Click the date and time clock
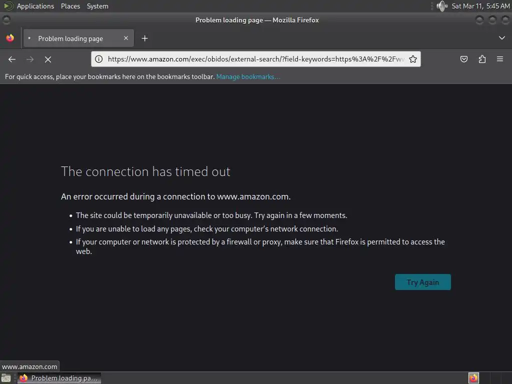This screenshot has width=512, height=384. coord(480,6)
